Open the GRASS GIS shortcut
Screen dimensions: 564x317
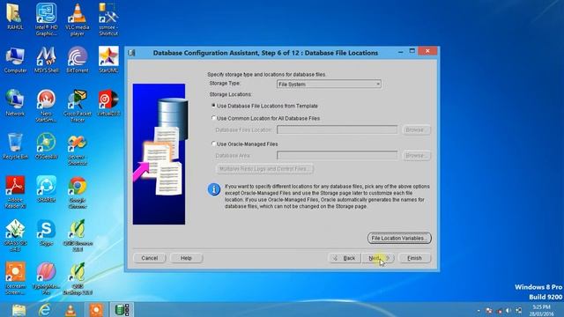click(15, 235)
